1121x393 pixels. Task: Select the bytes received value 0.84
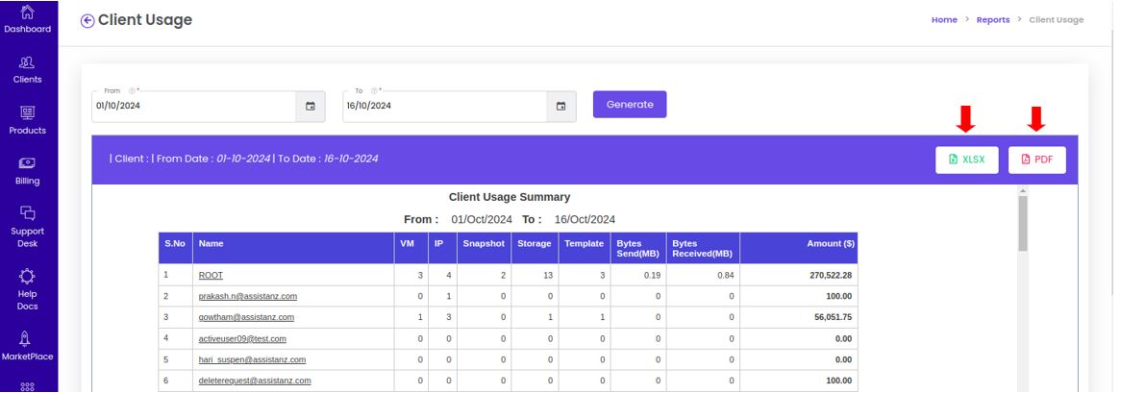click(x=726, y=275)
